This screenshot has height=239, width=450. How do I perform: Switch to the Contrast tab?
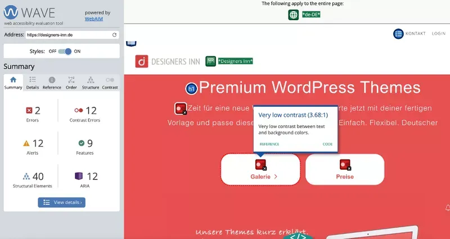tap(110, 83)
